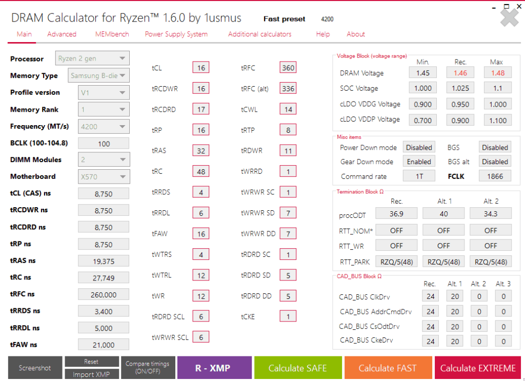Click the BCLK value input field

pos(104,144)
